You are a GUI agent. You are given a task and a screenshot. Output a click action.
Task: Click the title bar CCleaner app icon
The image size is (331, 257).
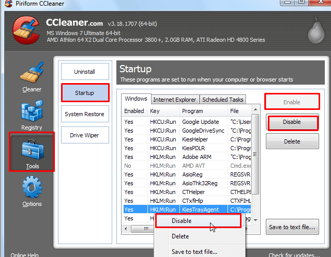pyautogui.click(x=8, y=3)
